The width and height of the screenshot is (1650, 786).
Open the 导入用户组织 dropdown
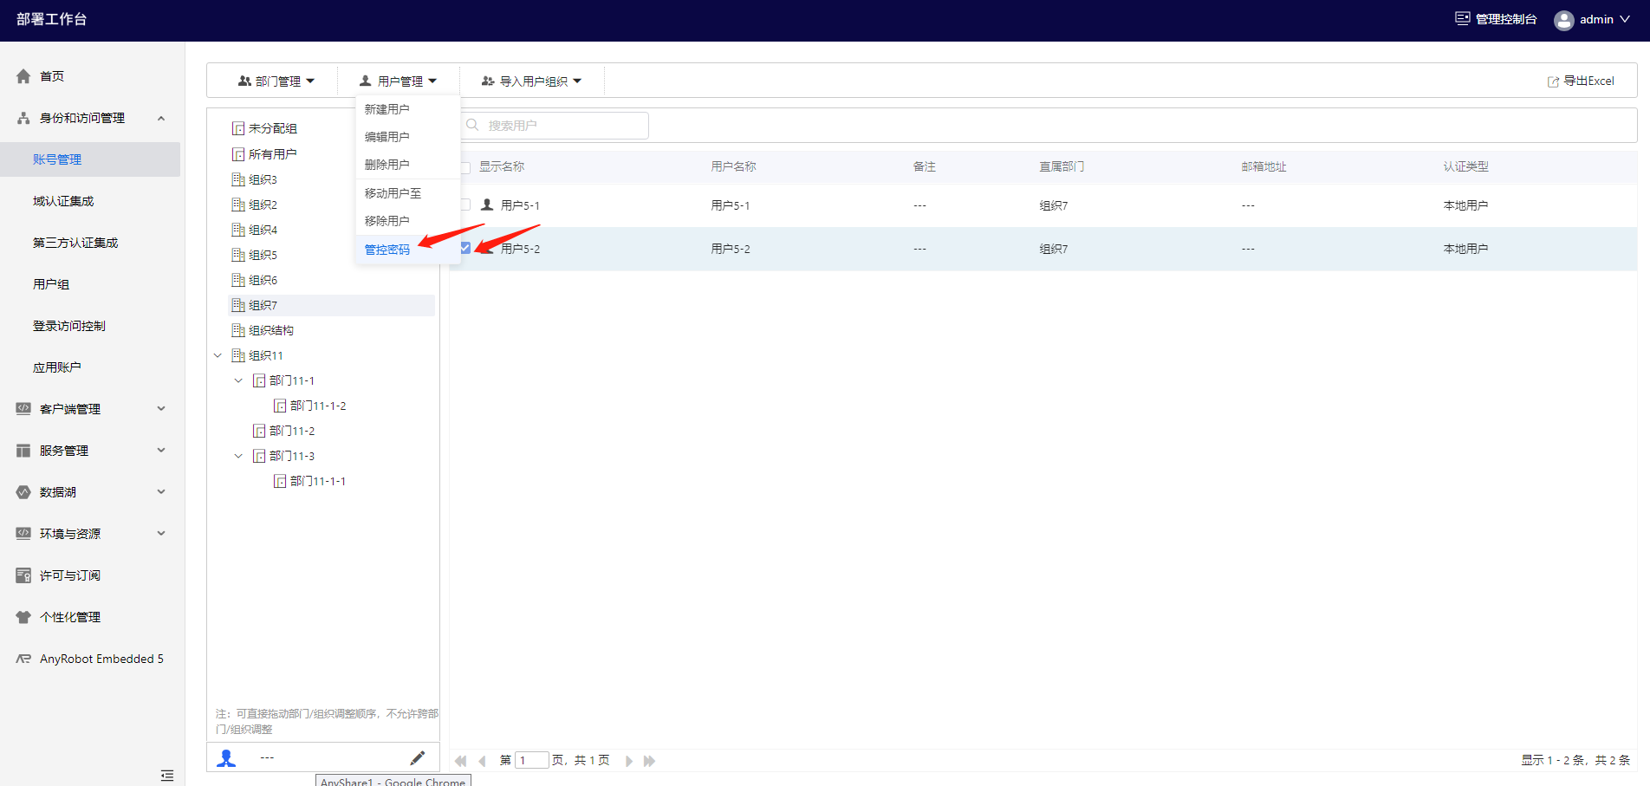pos(531,81)
